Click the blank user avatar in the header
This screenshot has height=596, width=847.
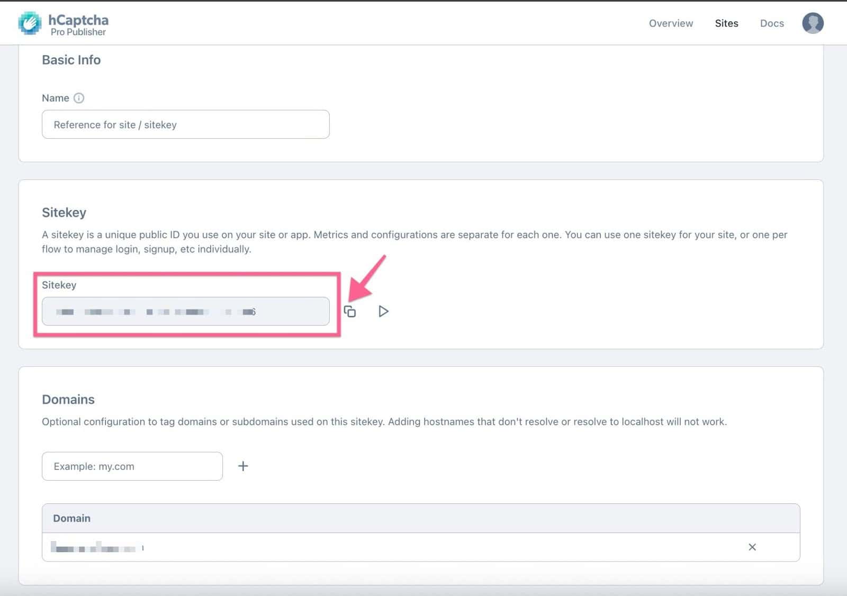pyautogui.click(x=813, y=23)
